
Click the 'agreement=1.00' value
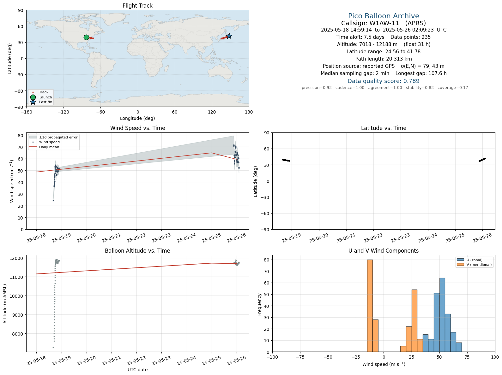click(x=385, y=88)
